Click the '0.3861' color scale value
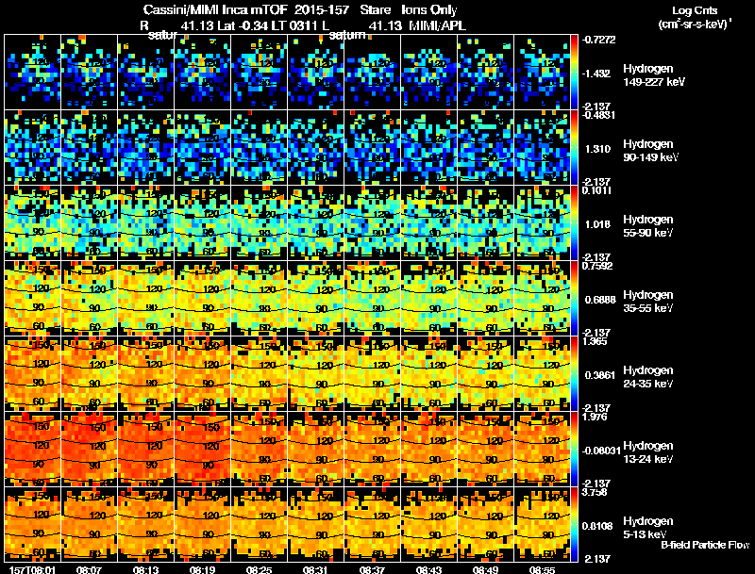The image size is (755, 574). [600, 375]
